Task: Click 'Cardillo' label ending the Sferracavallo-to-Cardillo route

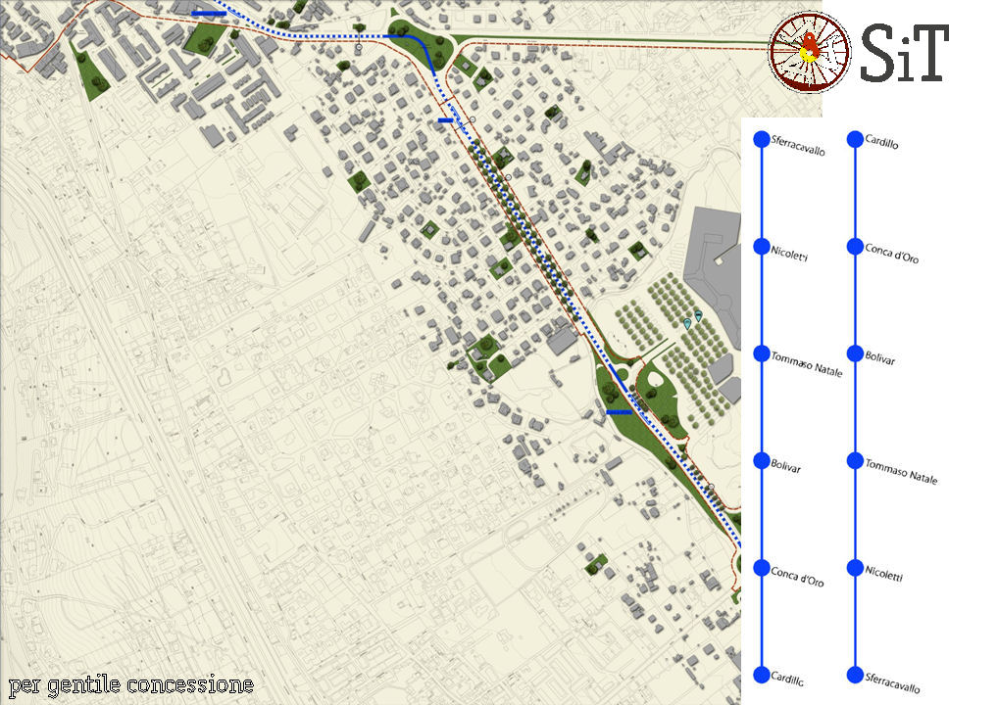Action: [787, 679]
